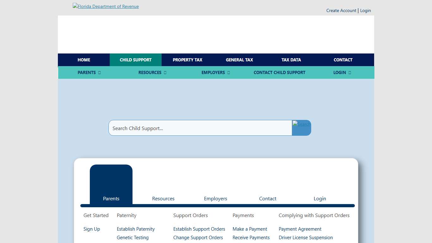Select Tax Data in navigation bar

click(x=291, y=60)
